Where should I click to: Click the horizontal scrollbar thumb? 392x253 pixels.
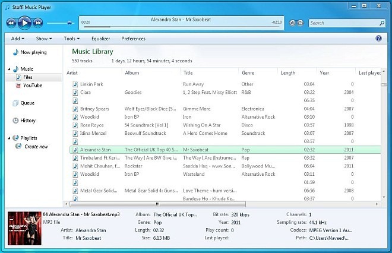[158, 204]
